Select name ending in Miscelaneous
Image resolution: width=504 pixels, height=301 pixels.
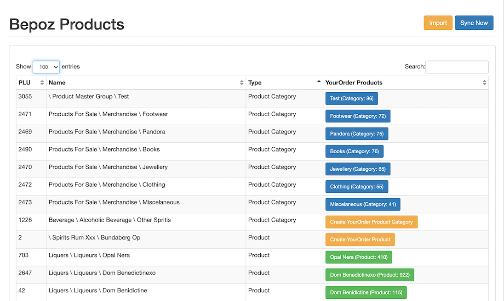pos(114,202)
